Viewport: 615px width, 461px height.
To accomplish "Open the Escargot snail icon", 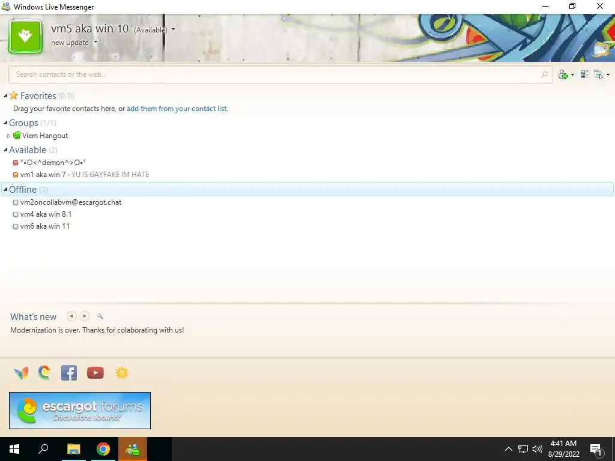I will (x=44, y=373).
